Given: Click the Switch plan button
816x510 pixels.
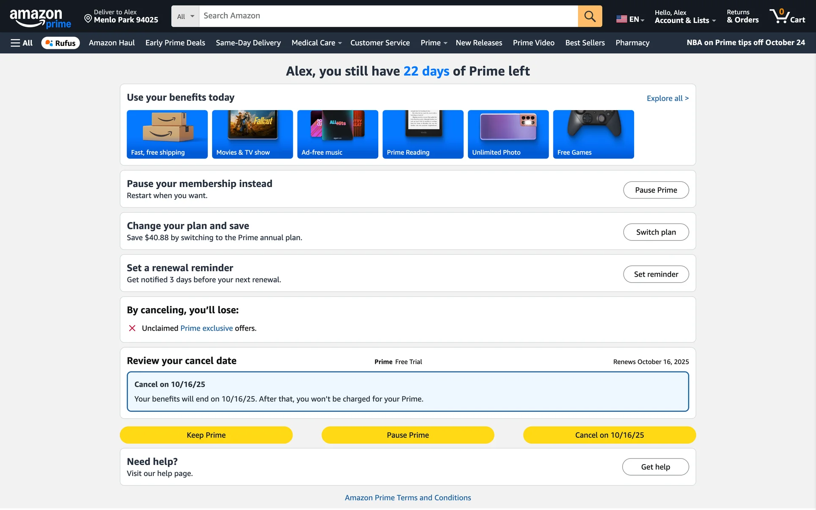Looking at the screenshot, I should tap(655, 232).
